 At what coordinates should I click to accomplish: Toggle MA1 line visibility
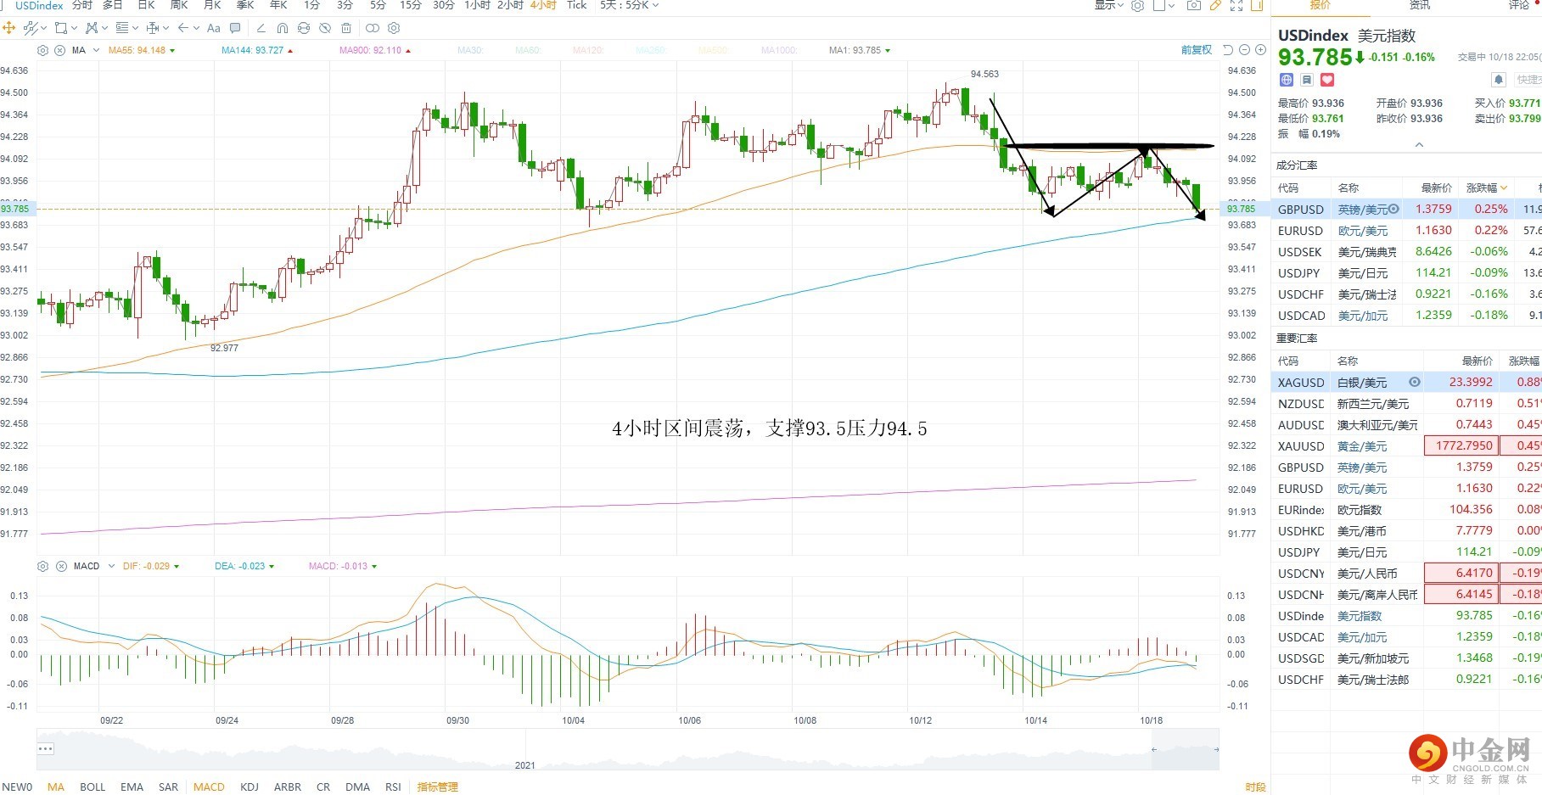[x=860, y=50]
